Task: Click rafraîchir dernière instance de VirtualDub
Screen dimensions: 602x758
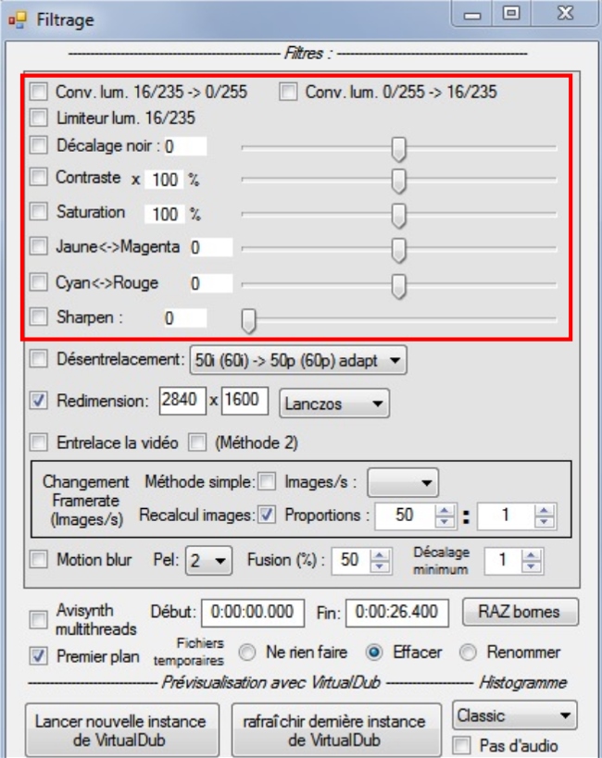Action: [336, 730]
